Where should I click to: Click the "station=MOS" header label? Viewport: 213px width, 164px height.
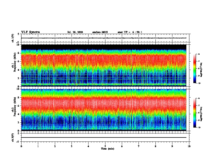(100, 32)
